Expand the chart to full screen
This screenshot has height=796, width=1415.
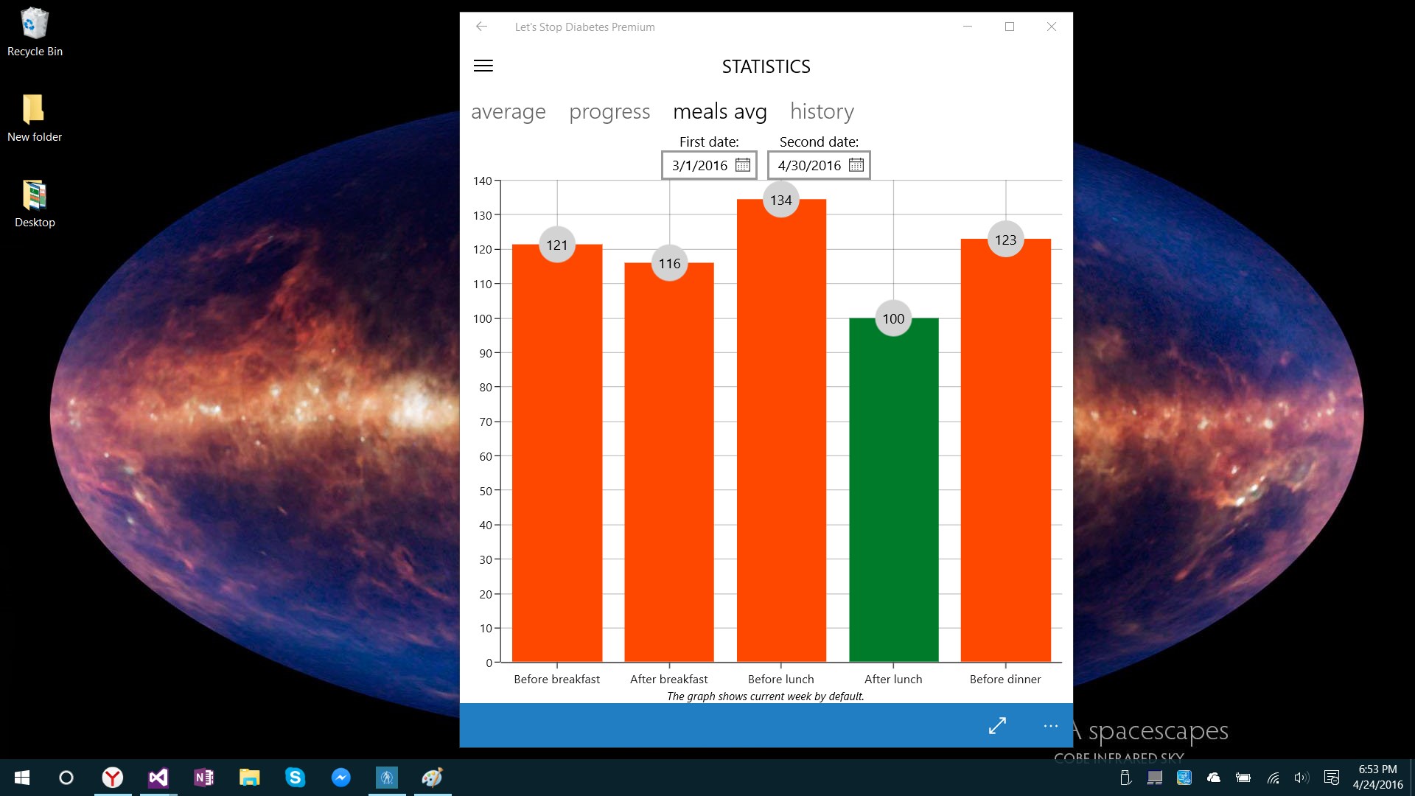point(997,726)
